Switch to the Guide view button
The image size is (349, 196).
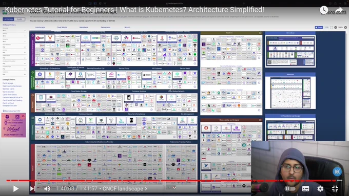tap(20, 19)
